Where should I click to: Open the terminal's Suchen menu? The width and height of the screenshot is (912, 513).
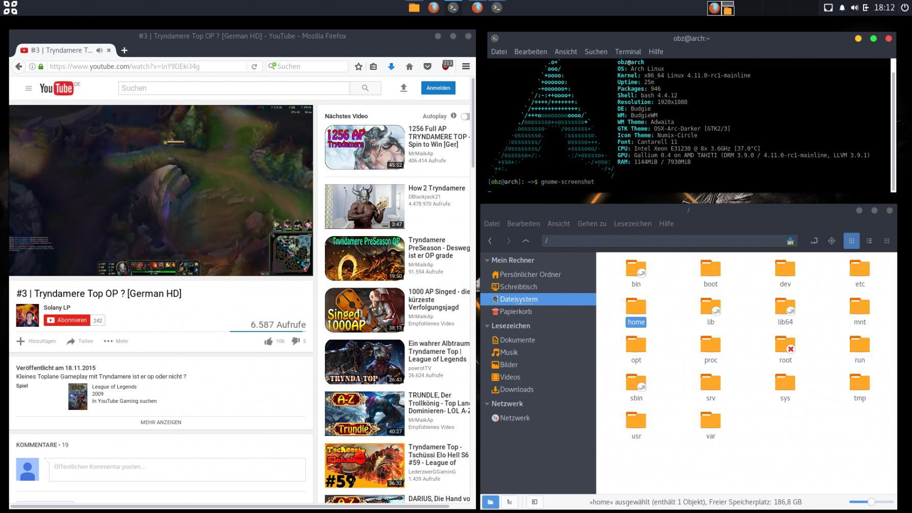596,52
